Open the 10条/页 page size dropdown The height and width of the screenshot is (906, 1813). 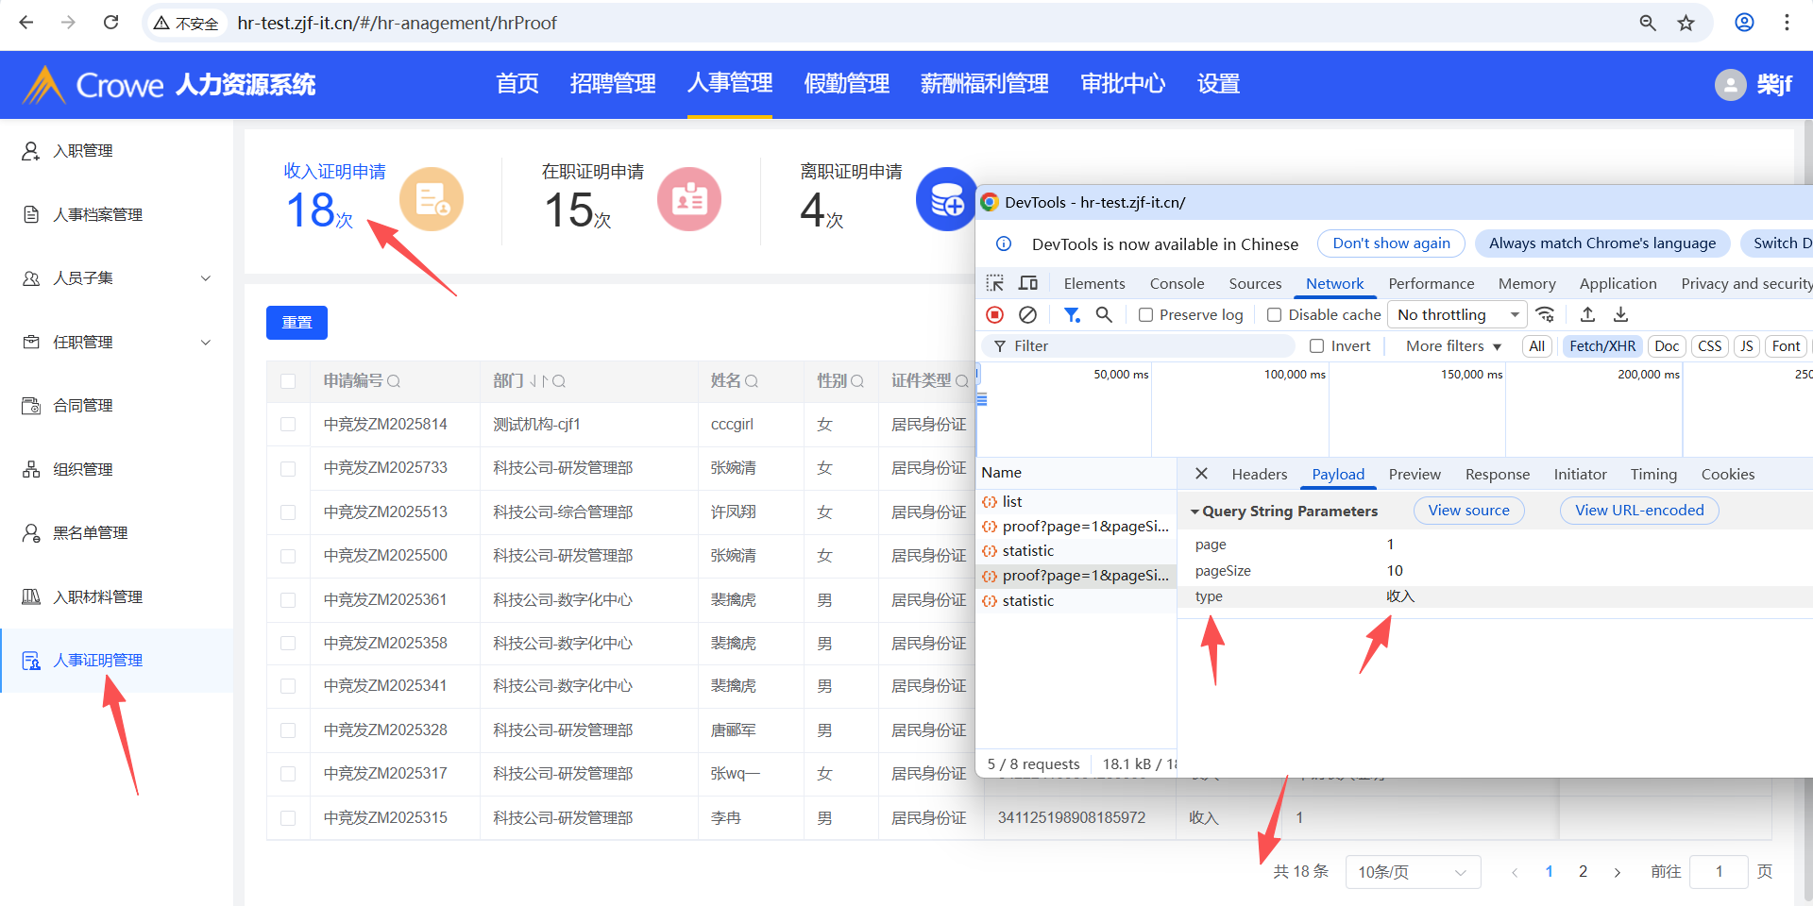1412,872
